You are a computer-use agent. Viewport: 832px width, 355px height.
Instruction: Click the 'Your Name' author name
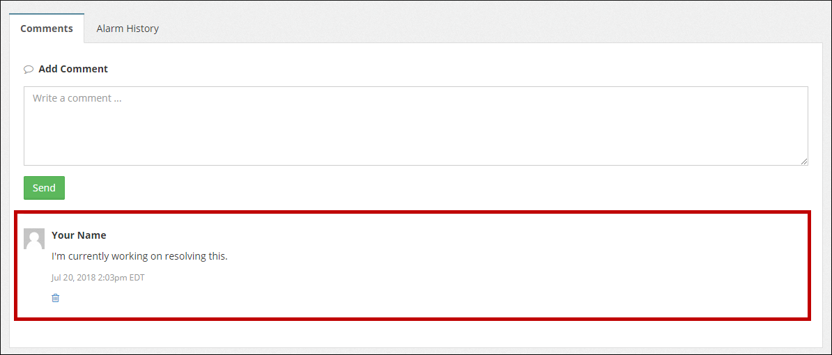(x=79, y=235)
